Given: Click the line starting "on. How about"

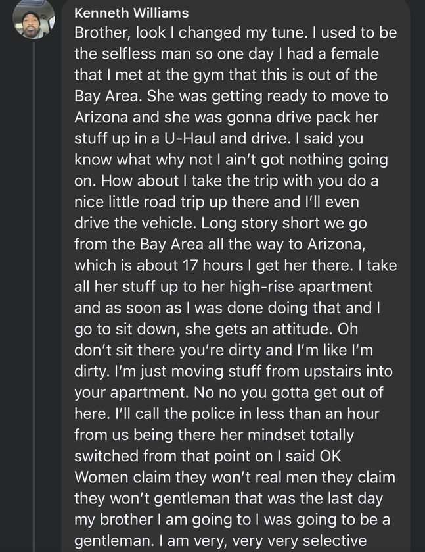Looking at the screenshot, I should click(x=227, y=181).
